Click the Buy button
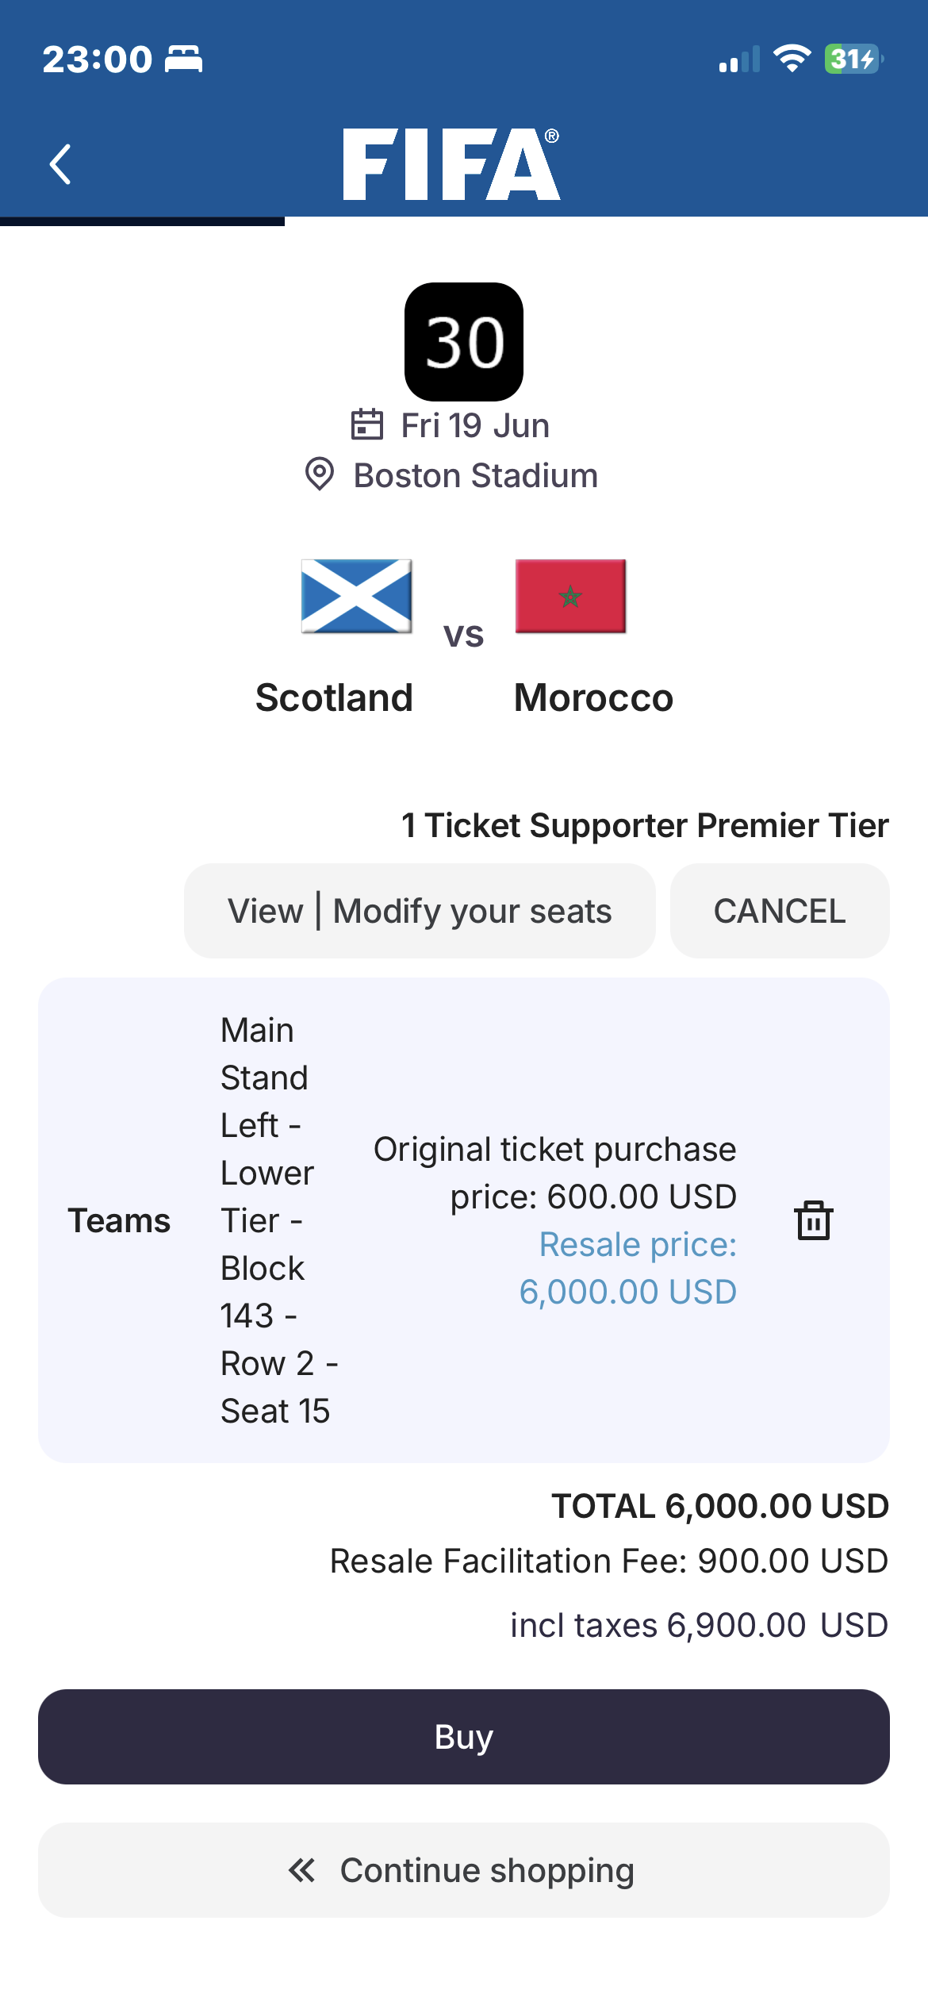Image resolution: width=928 pixels, height=2009 pixels. click(x=464, y=1737)
